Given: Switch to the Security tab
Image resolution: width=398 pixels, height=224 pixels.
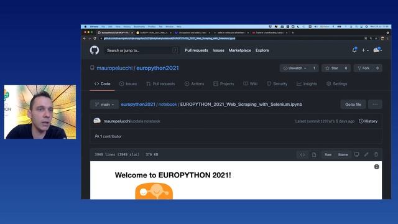Looking at the screenshot, I should point(277,84).
